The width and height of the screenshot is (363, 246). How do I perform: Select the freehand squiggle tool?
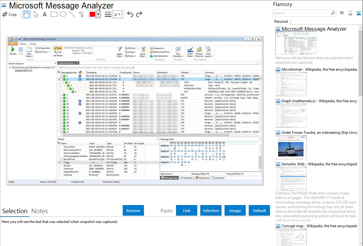coord(81,14)
